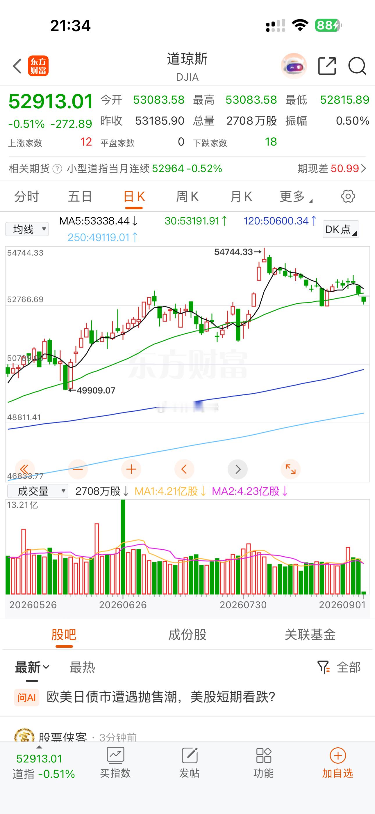This screenshot has width=375, height=814.
Task: Switch to 月K chart tab
Action: tap(241, 197)
